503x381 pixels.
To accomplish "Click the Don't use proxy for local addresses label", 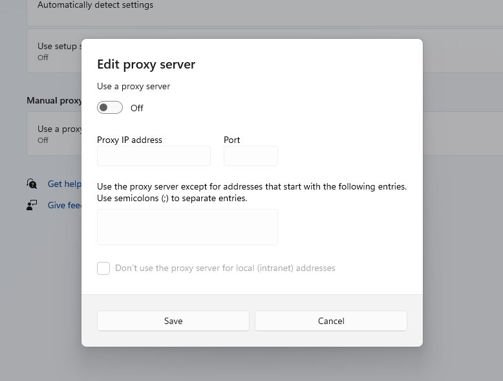I will coord(225,268).
